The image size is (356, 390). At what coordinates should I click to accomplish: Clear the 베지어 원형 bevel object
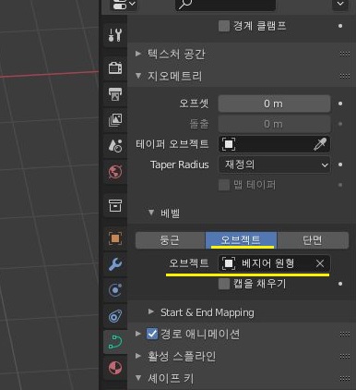click(320, 263)
